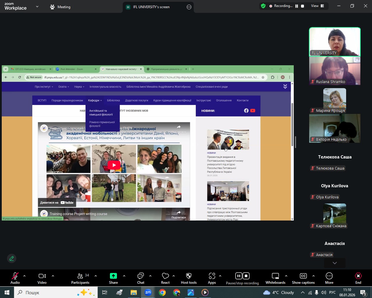Open Whiteboards
The image size is (372, 298).
pos(275,278)
